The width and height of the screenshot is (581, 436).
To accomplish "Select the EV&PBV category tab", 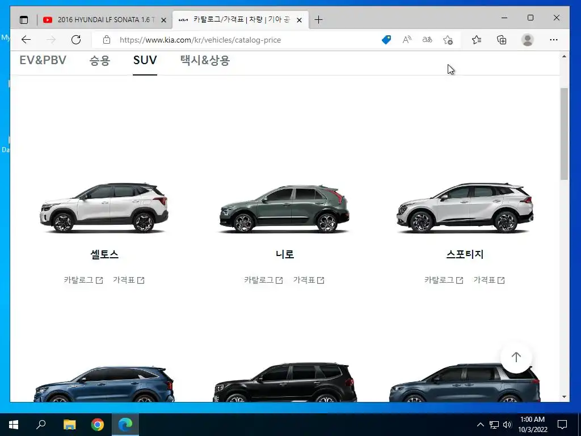I will click(43, 60).
